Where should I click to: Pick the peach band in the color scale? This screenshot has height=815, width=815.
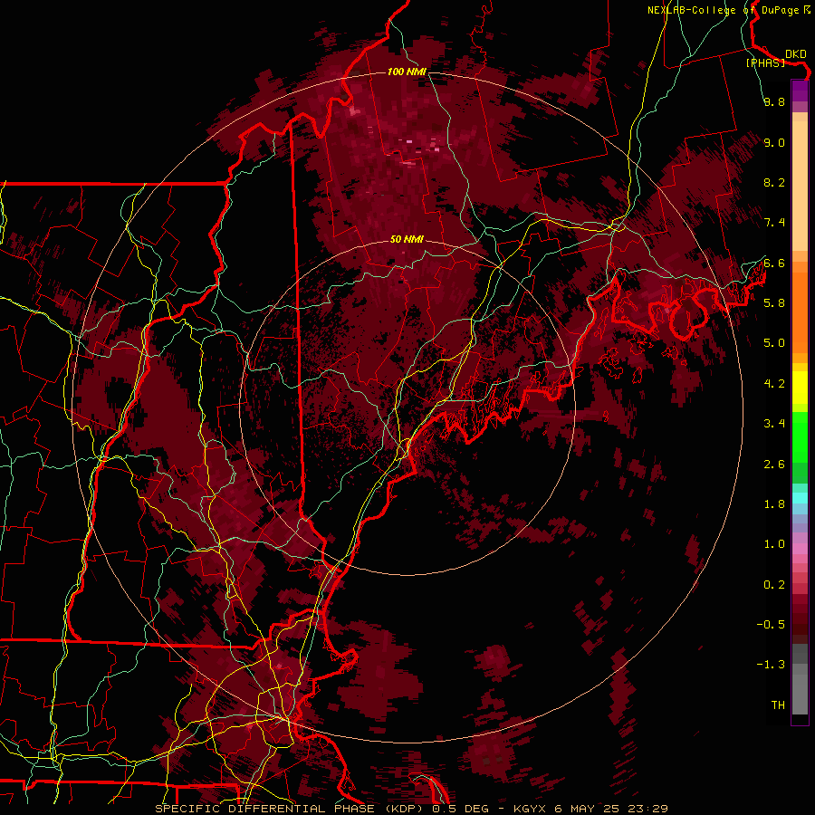pos(800,187)
